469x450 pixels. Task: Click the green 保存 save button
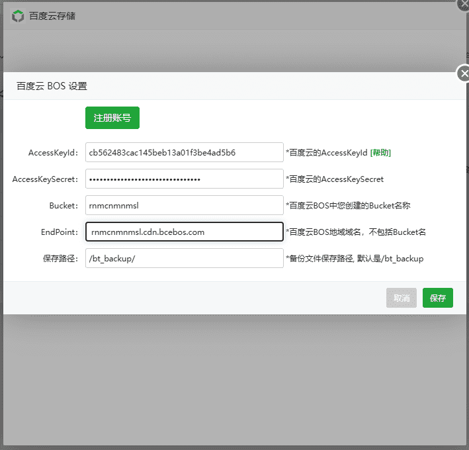tap(438, 298)
